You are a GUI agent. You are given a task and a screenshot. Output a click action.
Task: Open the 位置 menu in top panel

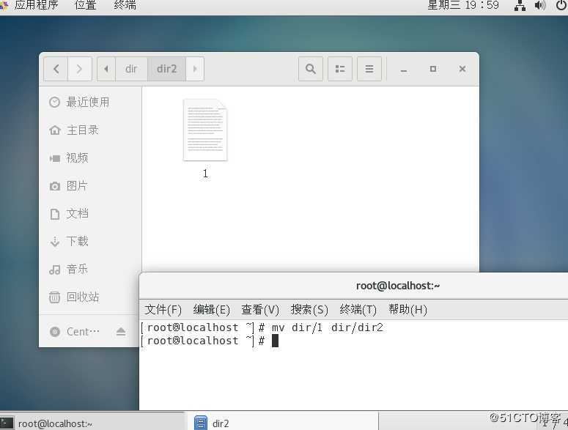click(85, 5)
